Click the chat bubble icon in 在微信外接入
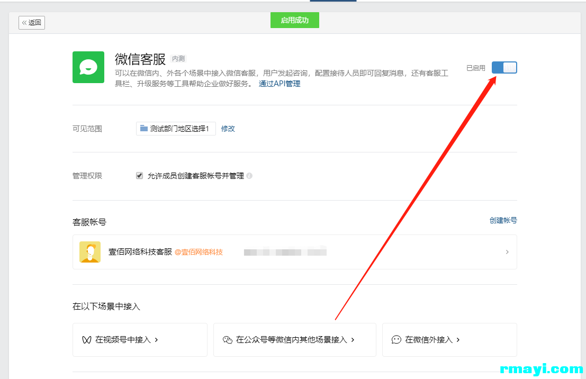 click(396, 340)
